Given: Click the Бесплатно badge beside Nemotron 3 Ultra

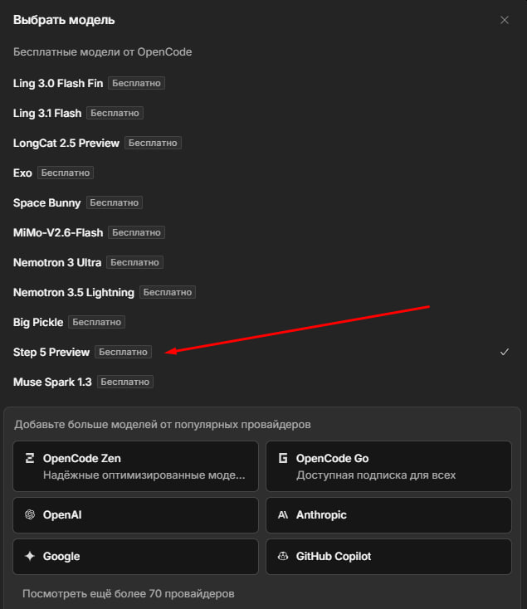Looking at the screenshot, I should click(x=134, y=262).
